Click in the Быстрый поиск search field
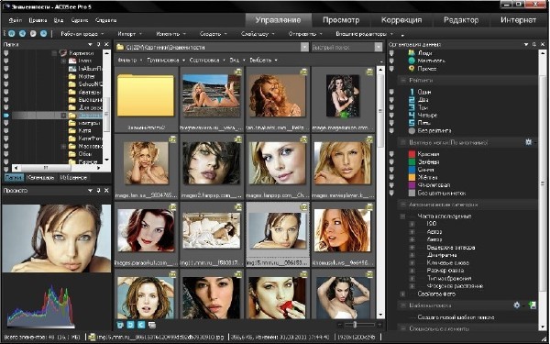Viewport: 550px width, 344px height. 343,47
